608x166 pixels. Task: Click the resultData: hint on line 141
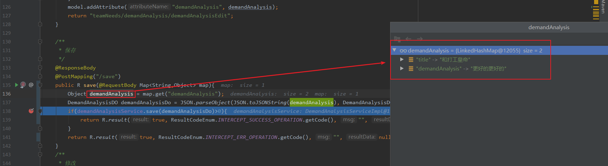point(362,137)
